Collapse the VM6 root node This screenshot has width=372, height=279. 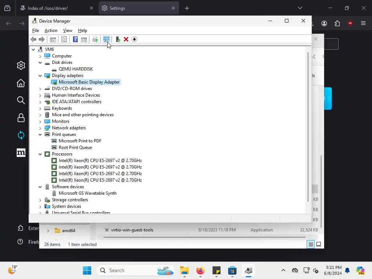(x=33, y=49)
